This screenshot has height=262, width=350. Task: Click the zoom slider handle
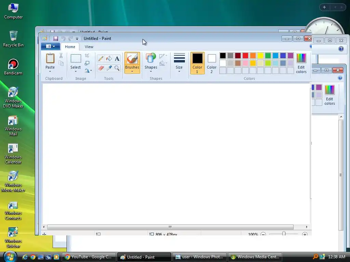point(284,234)
